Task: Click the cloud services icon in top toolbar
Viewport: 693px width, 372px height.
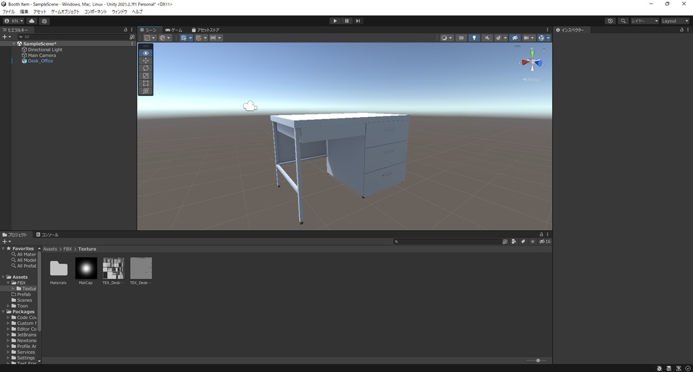Action: coord(32,21)
